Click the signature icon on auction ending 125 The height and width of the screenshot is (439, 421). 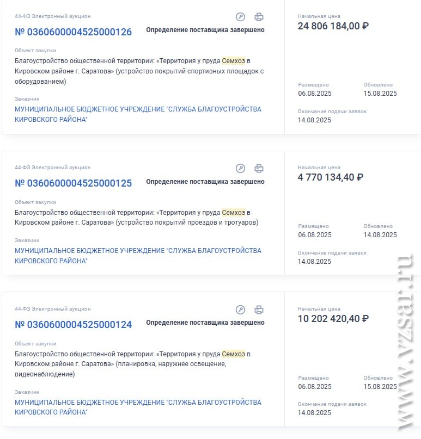240,168
